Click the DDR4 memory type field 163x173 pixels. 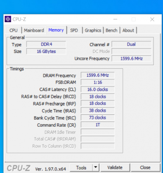46,44
